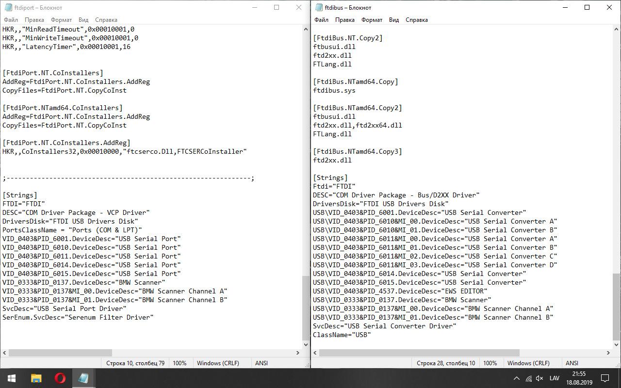Switch the LAV input language indicator

pos(554,378)
